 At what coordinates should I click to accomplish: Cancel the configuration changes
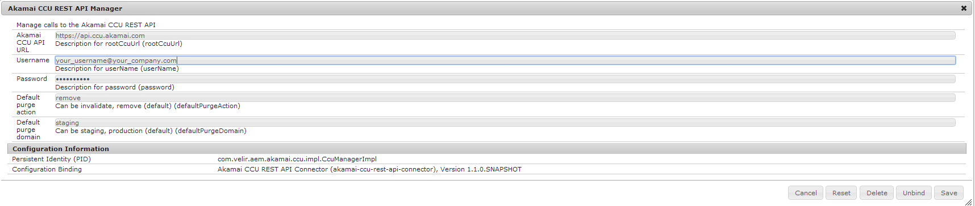pyautogui.click(x=806, y=193)
